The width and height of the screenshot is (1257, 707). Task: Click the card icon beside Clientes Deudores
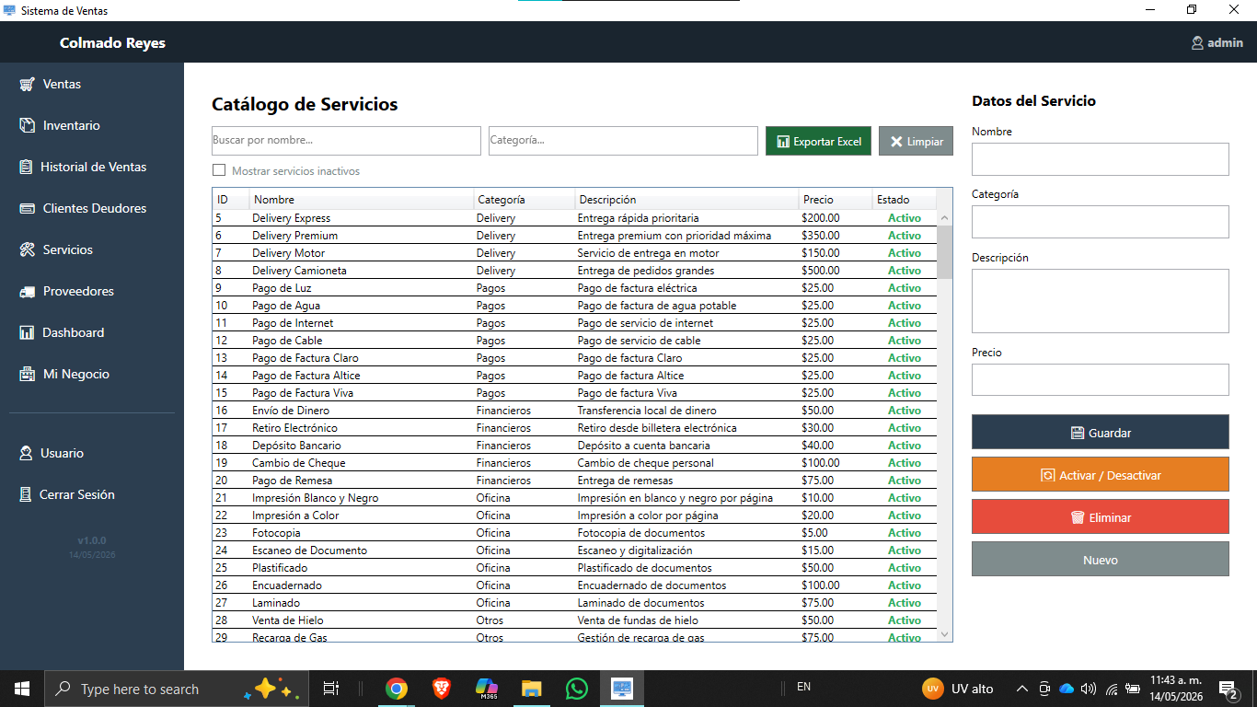tap(27, 208)
